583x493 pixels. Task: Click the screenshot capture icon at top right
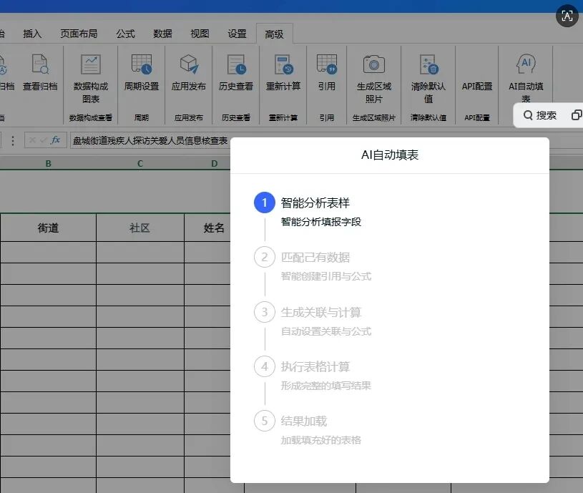click(x=567, y=16)
